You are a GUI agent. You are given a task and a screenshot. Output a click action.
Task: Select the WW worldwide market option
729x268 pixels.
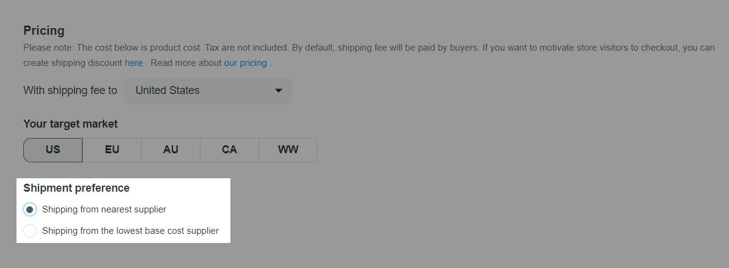[288, 150]
